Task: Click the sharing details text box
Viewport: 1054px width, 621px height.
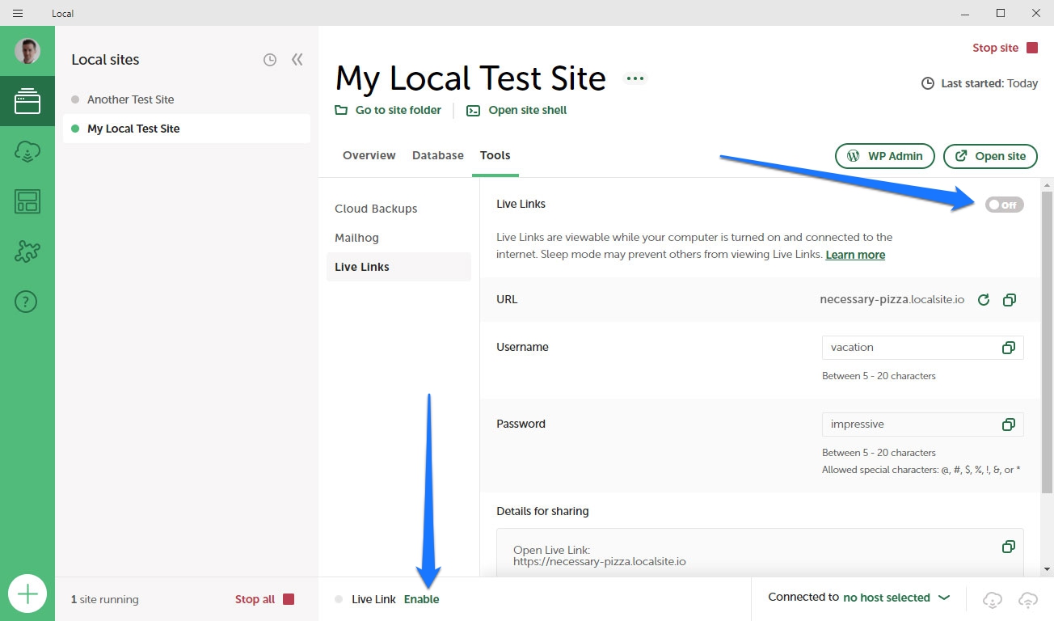Action: coord(760,552)
